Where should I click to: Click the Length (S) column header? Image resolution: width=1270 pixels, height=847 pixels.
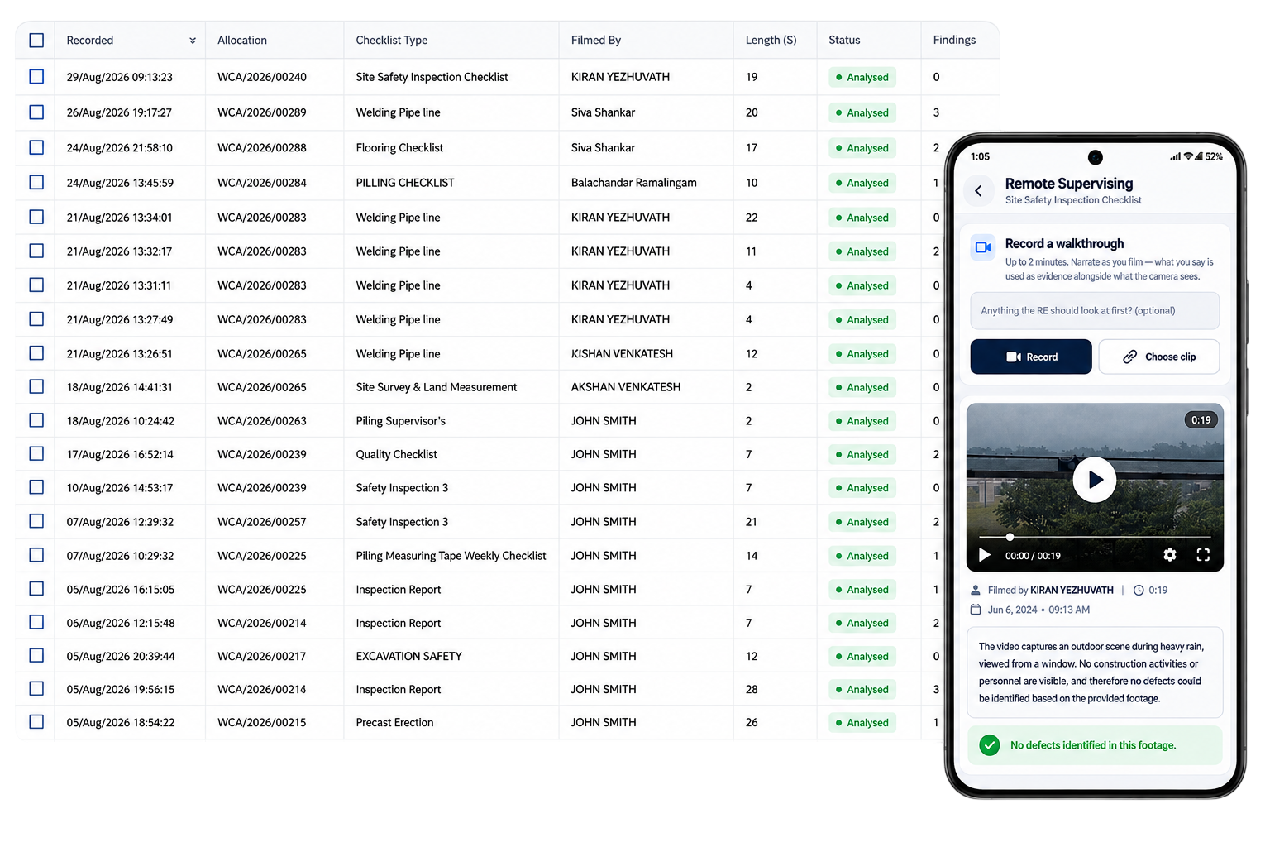click(x=771, y=40)
